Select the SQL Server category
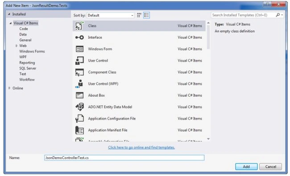 point(28,68)
